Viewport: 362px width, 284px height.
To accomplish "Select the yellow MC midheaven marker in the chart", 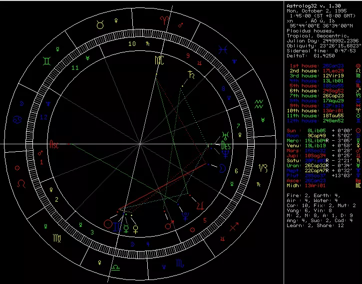I will coord(159,60).
